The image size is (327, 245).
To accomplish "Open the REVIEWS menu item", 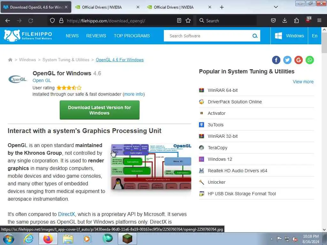I will click(96, 36).
